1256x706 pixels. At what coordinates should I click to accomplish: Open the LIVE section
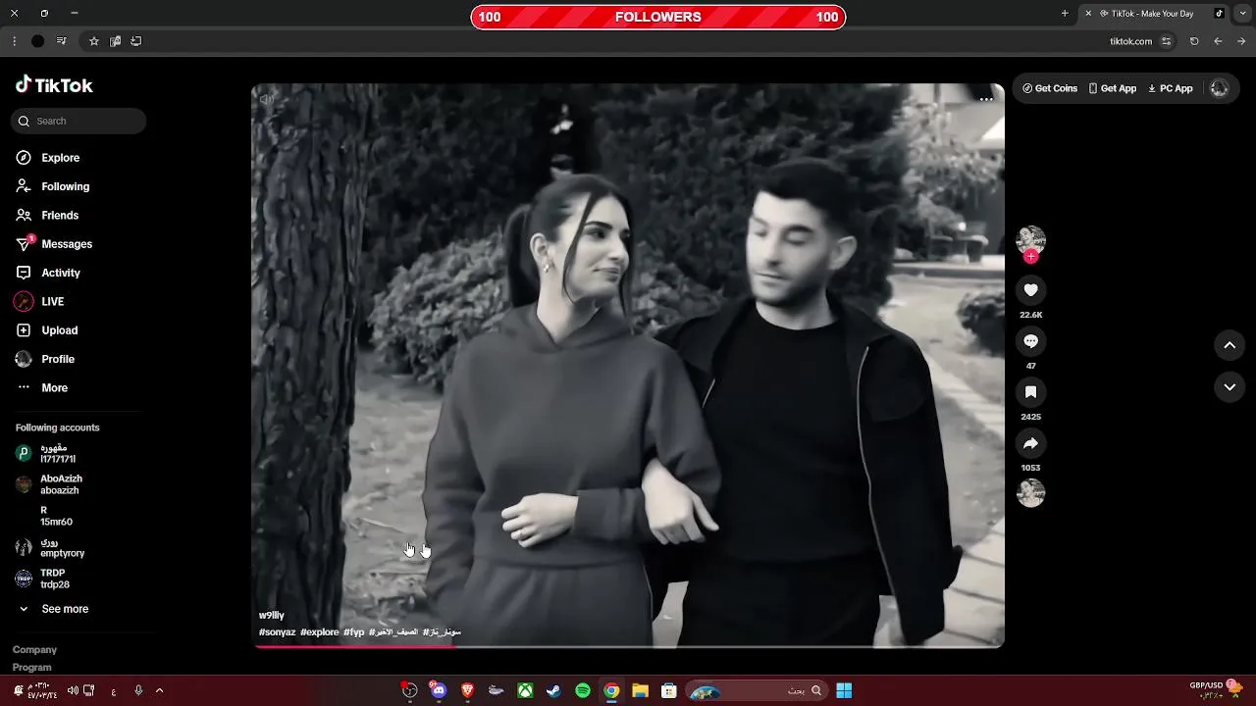coord(39,301)
